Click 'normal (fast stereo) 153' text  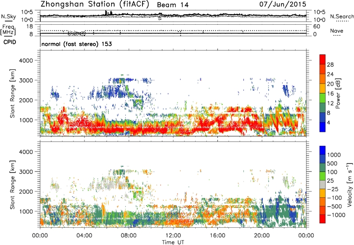click(77, 44)
